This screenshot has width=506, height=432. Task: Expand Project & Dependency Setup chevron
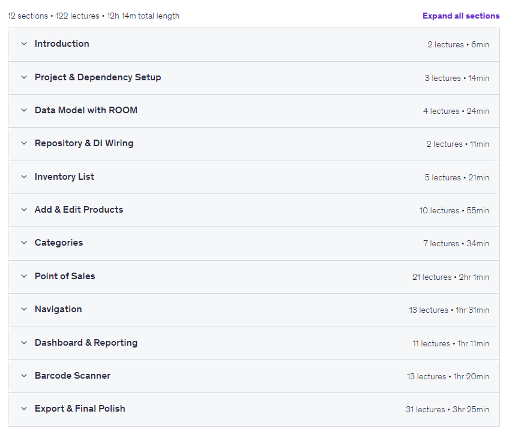pyautogui.click(x=24, y=77)
